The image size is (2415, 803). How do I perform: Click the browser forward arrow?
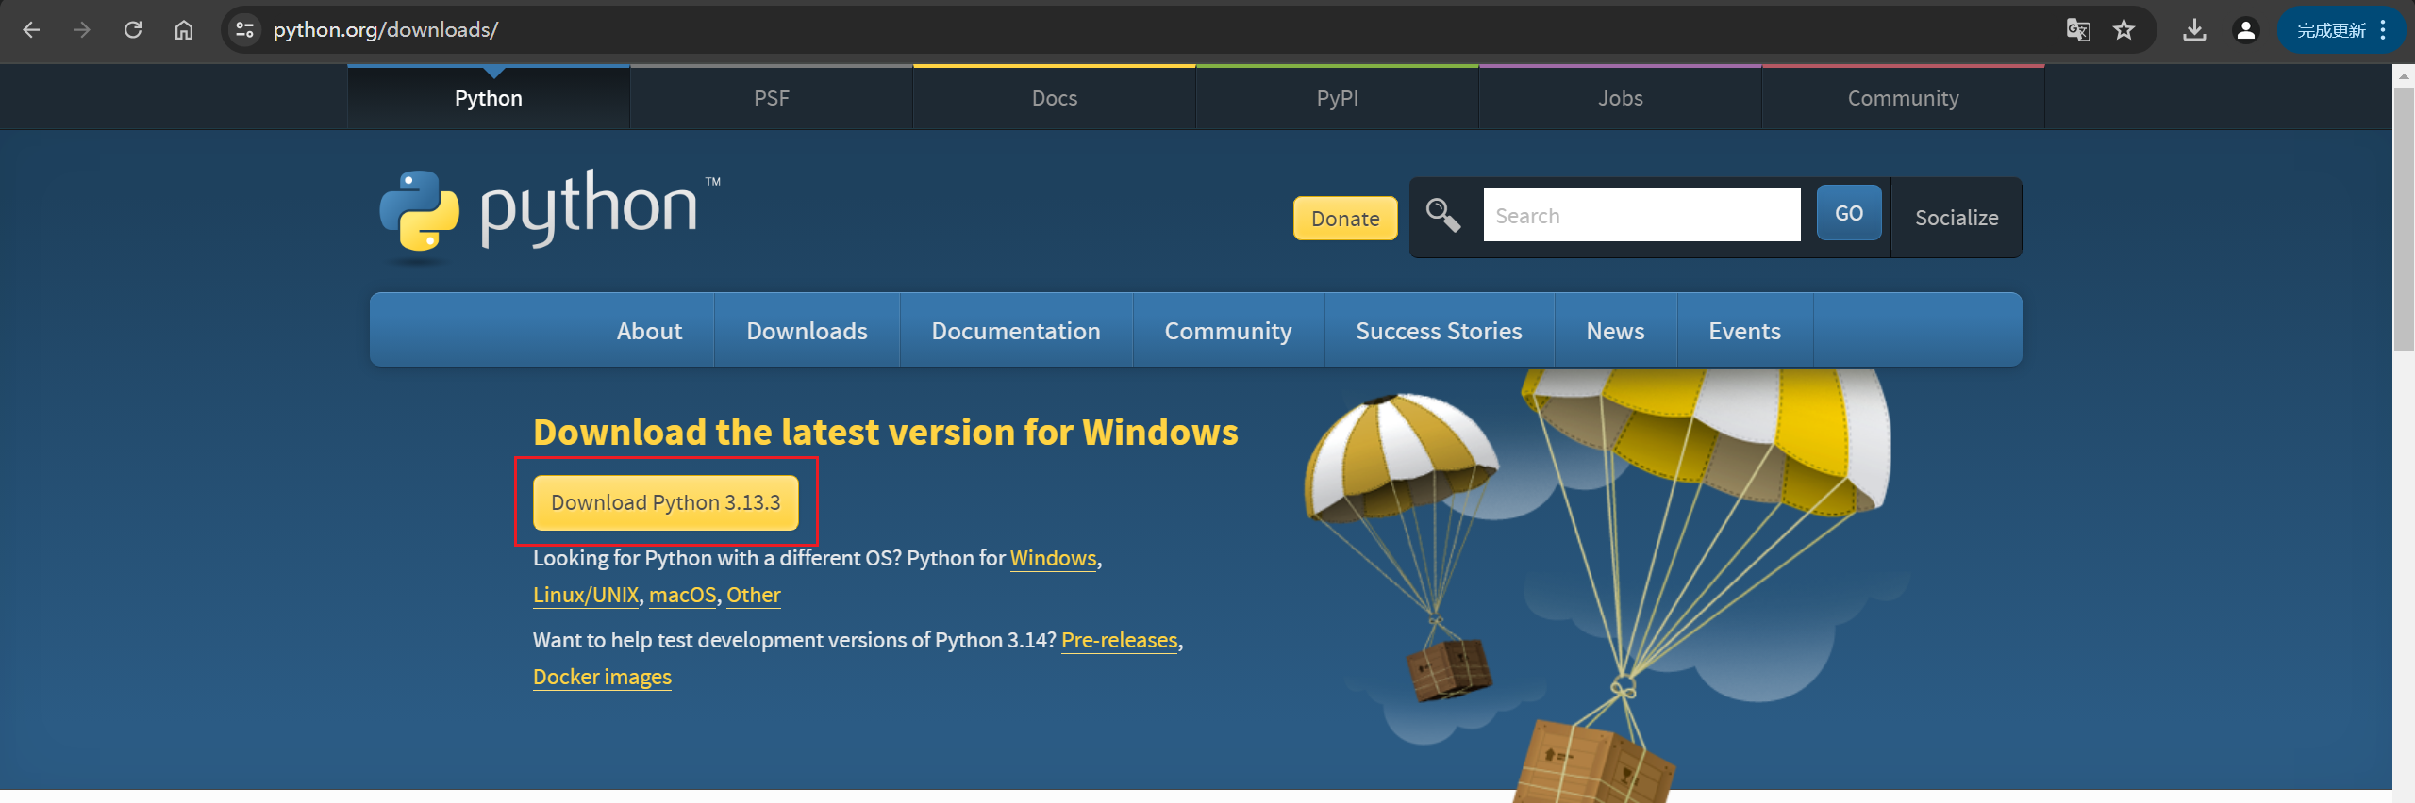[82, 30]
